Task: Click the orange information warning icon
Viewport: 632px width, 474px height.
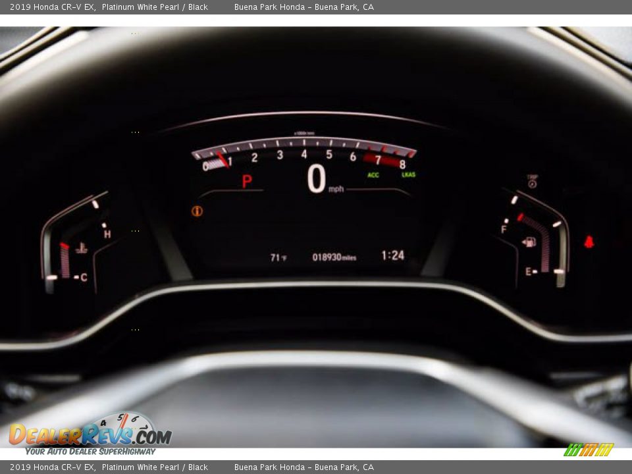Action: (x=197, y=211)
